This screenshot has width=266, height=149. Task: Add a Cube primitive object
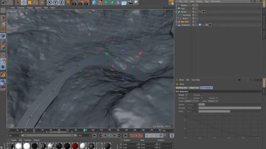(x=94, y=2)
